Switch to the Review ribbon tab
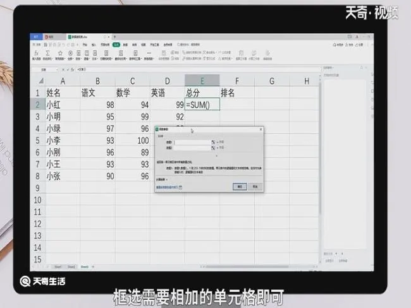This screenshot has height=308, width=411. click(x=134, y=45)
